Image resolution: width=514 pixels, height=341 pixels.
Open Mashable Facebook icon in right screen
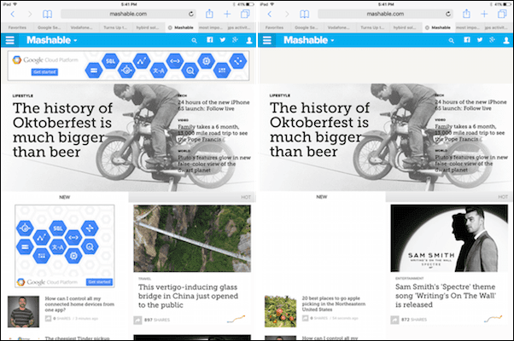click(x=467, y=39)
